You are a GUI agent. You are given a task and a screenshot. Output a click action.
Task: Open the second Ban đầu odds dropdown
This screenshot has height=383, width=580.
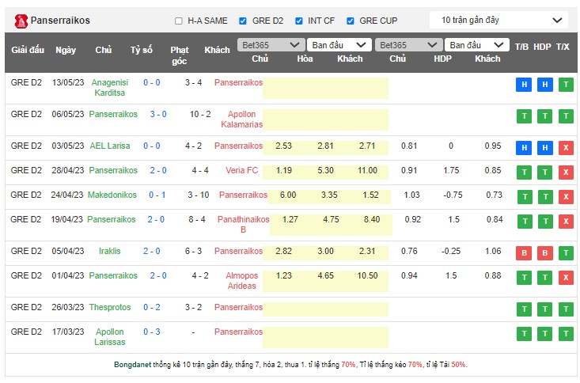476,45
